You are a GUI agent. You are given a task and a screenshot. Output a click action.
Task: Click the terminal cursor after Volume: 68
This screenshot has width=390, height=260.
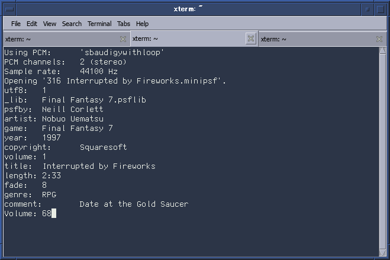(x=54, y=213)
